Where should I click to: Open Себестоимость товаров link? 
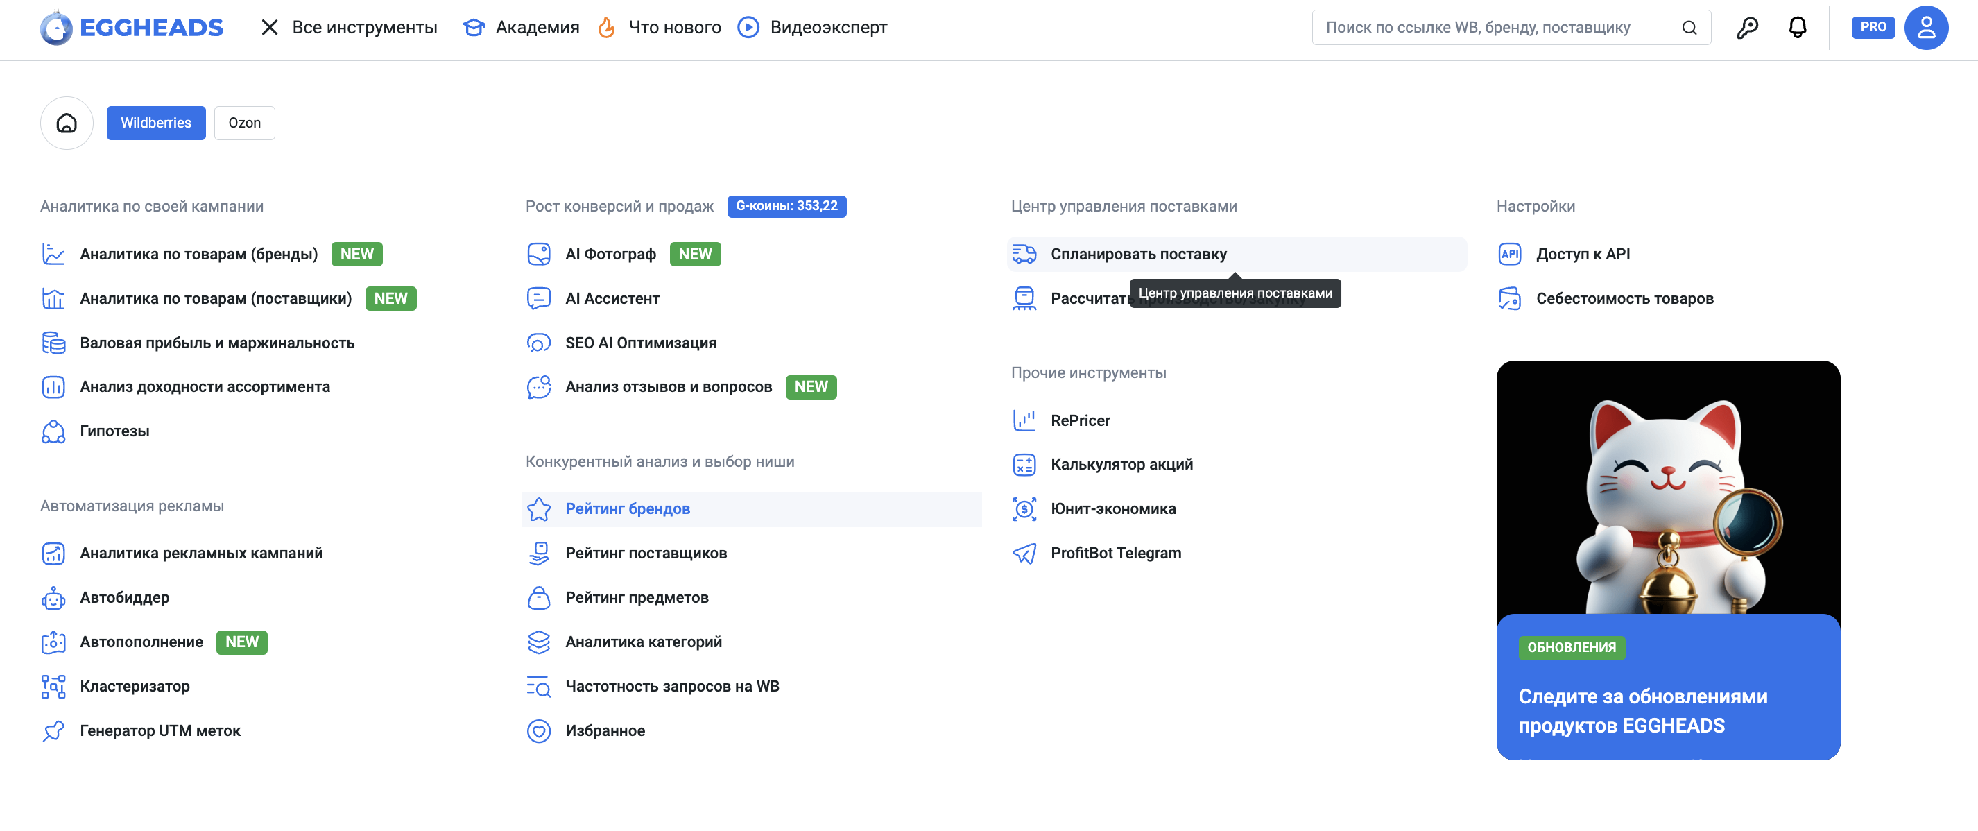click(x=1625, y=299)
